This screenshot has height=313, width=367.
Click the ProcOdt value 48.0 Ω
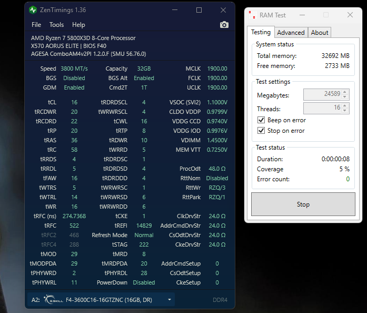point(217,169)
